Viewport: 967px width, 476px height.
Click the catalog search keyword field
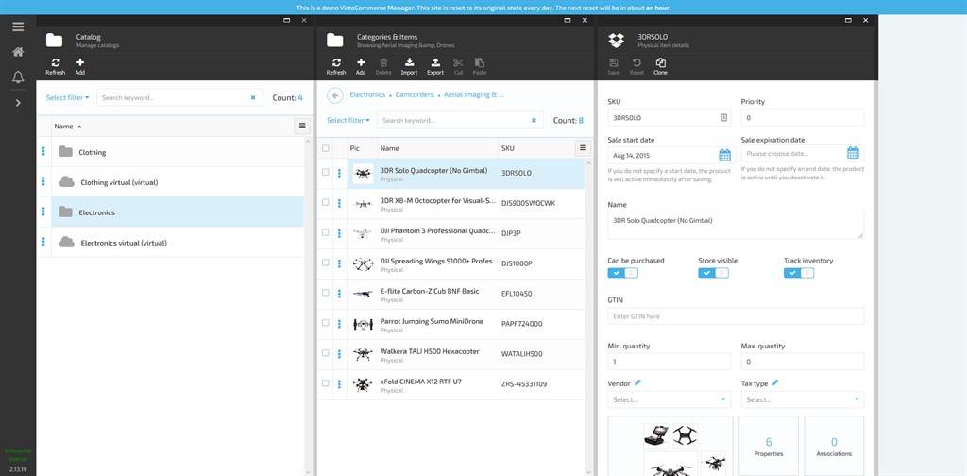[x=173, y=97]
